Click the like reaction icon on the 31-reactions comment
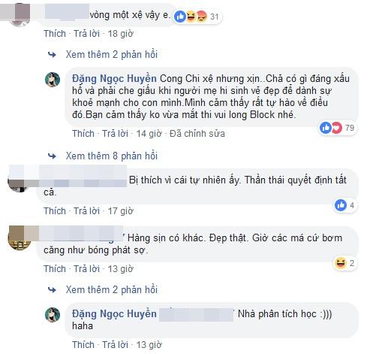The width and height of the screenshot is (382, 354). click(x=180, y=17)
